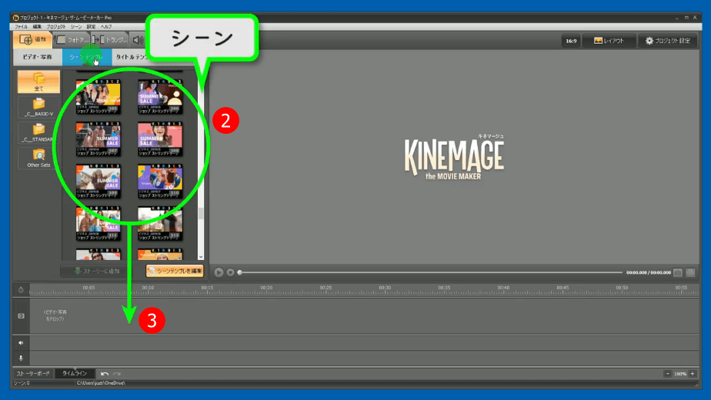Screen dimensions: 711x400
Task: Click the undo arrow icon
Action: (104, 374)
